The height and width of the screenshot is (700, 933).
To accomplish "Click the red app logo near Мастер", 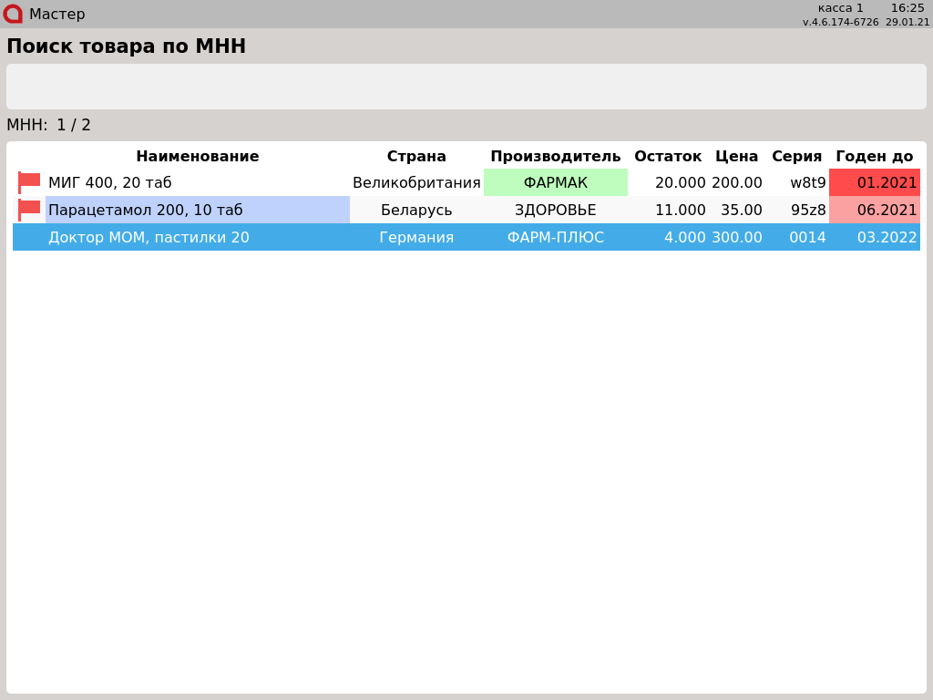I will click(13, 14).
